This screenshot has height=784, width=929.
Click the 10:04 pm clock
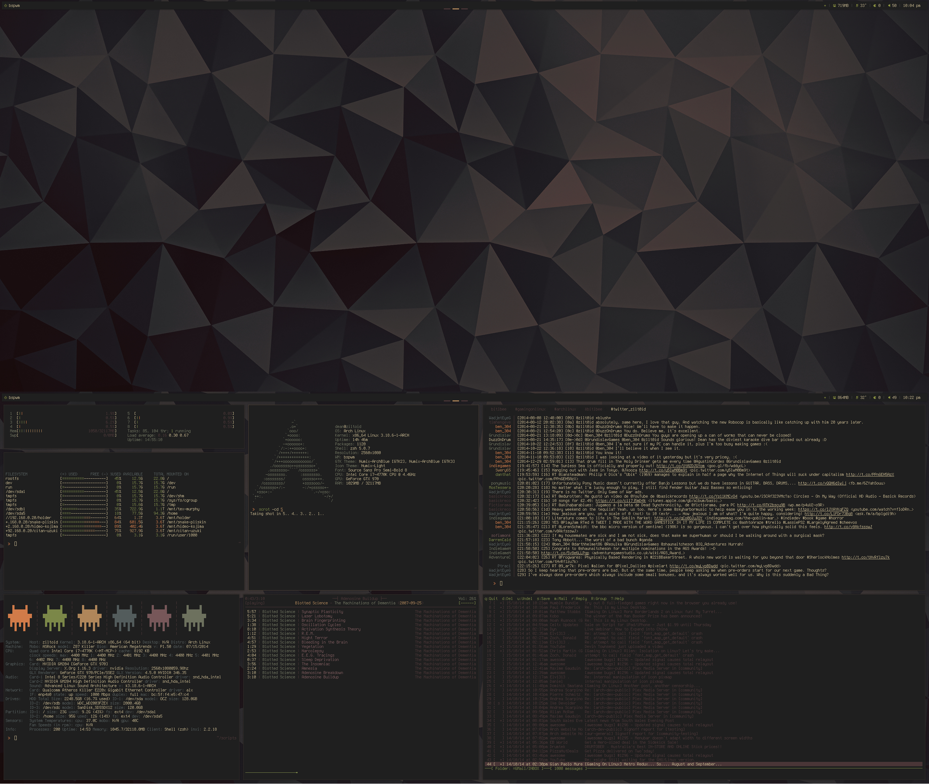tap(912, 6)
